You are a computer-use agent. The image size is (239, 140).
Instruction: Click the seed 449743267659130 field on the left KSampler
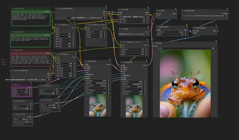(98, 83)
